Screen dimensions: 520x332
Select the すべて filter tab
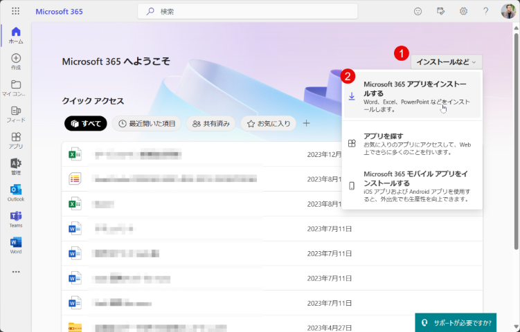[86, 124]
